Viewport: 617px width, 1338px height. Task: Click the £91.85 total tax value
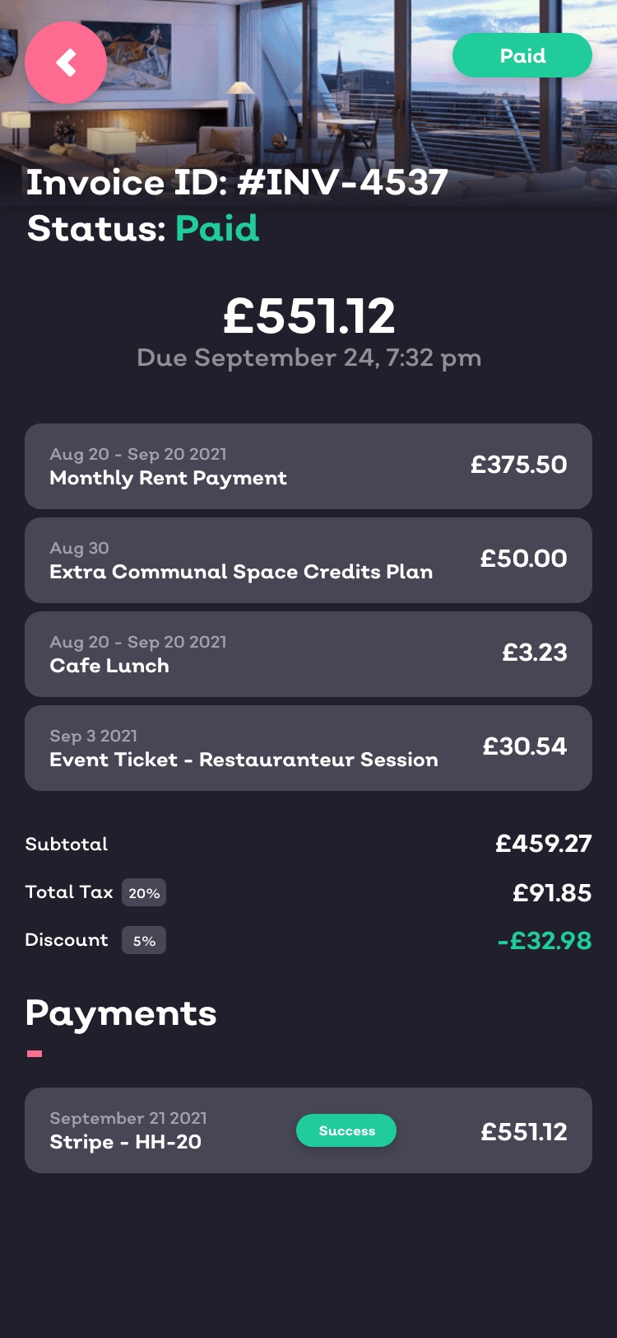click(551, 893)
